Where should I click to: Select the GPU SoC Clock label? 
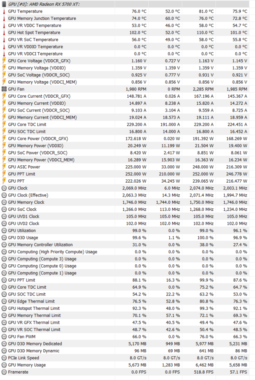(22, 210)
